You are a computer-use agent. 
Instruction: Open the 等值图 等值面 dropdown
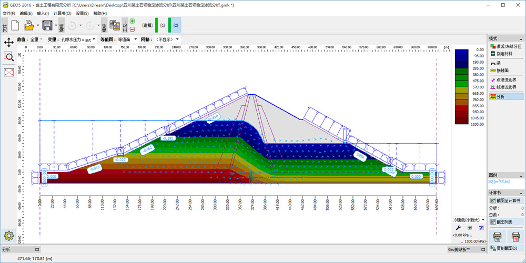click(127, 39)
